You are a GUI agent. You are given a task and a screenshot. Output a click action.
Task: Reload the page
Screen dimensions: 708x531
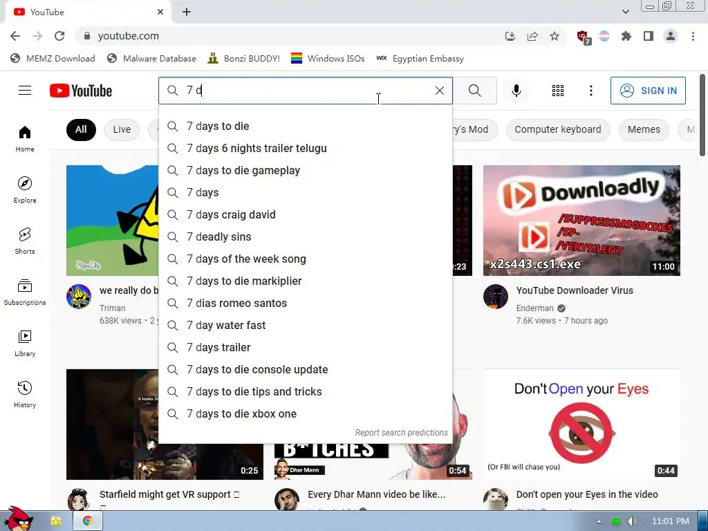tap(59, 36)
